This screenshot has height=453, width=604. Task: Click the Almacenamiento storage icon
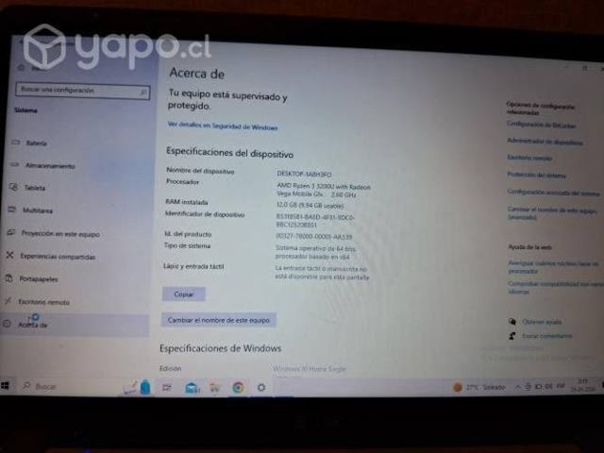[x=15, y=165]
